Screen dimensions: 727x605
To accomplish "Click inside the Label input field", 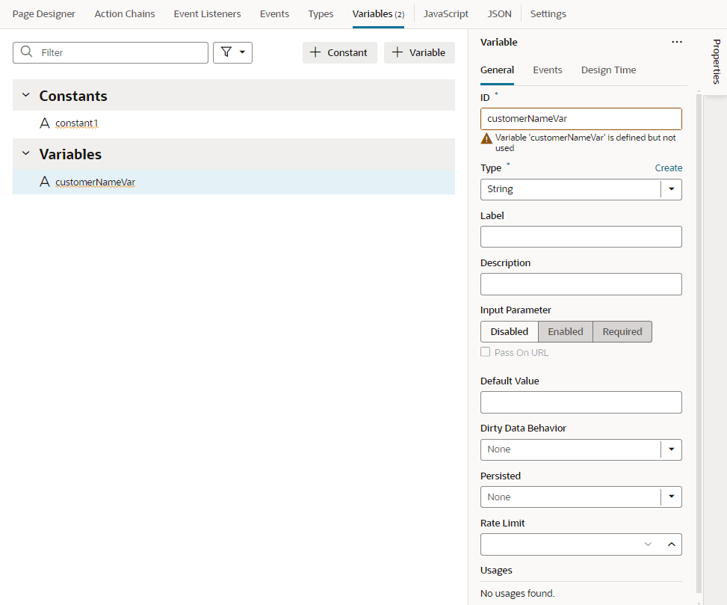I will [581, 236].
